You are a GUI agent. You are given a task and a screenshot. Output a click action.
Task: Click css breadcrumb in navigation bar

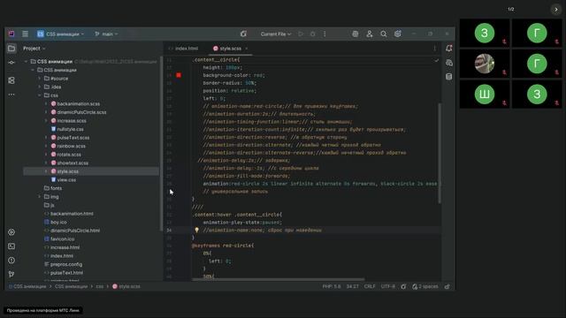tap(100, 286)
